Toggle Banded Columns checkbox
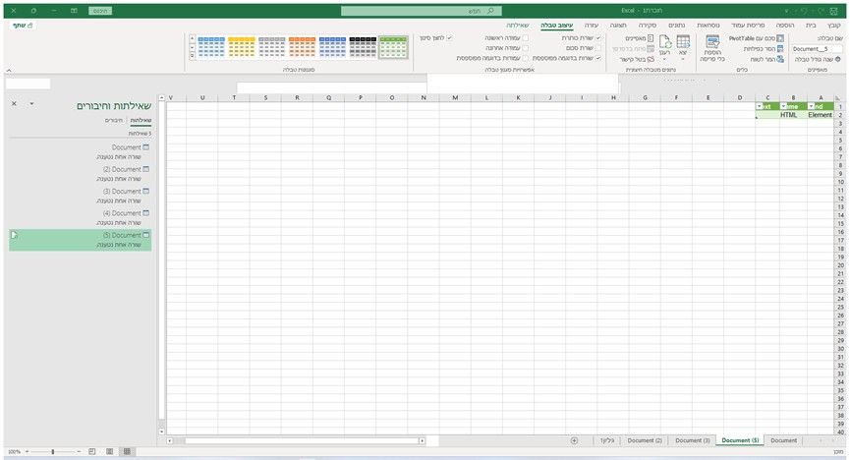This screenshot has width=850, height=460. pyautogui.click(x=525, y=58)
